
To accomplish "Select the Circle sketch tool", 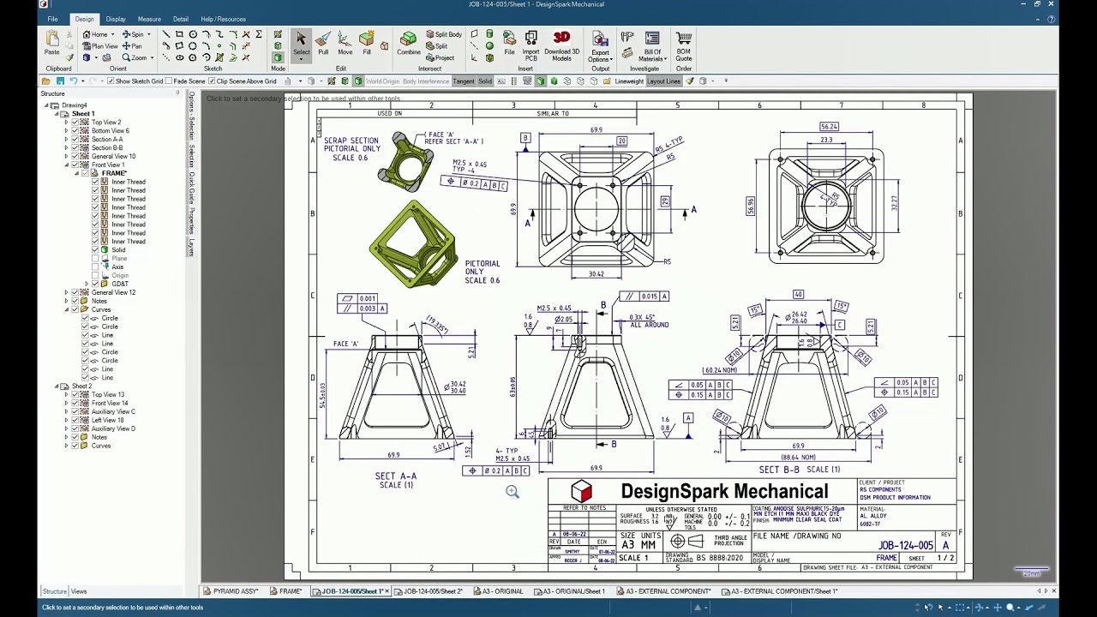I will point(193,35).
